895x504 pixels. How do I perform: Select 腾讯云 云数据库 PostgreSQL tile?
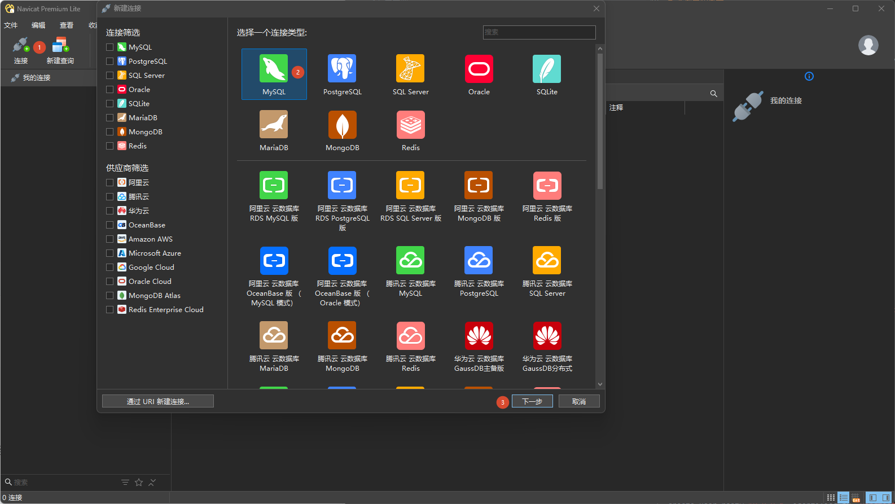(479, 272)
